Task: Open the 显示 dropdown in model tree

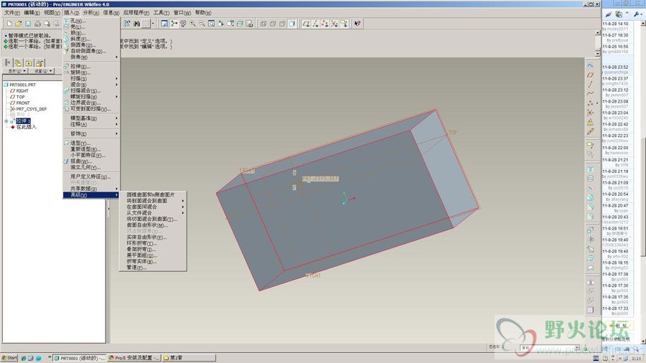Action: pyautogui.click(x=17, y=71)
